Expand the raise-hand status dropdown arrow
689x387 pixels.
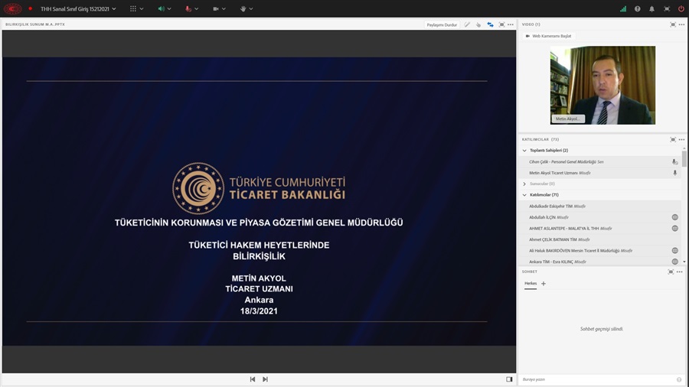point(251,8)
